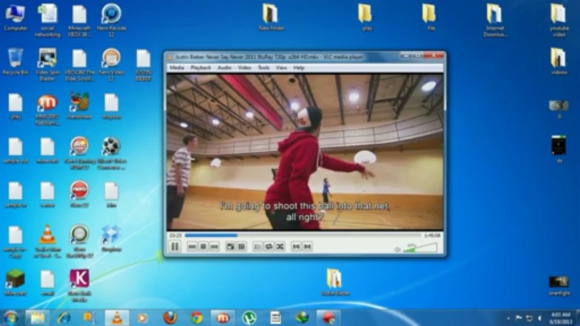Open the Audio menu in VLC

click(x=224, y=67)
